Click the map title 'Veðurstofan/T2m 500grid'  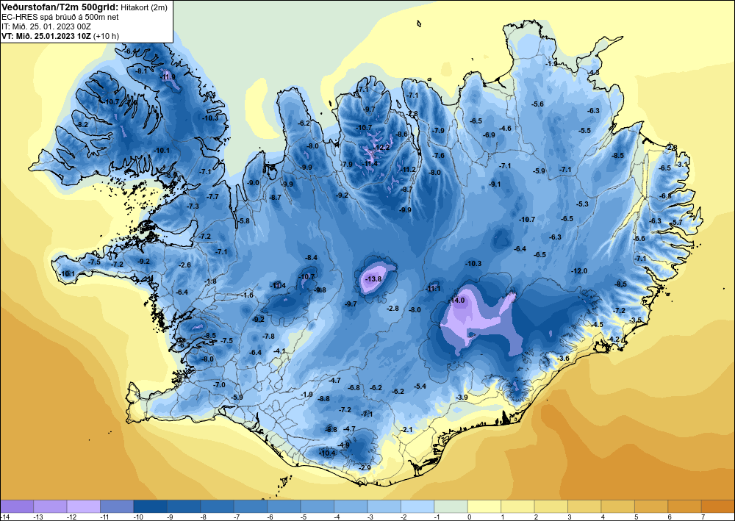point(60,7)
